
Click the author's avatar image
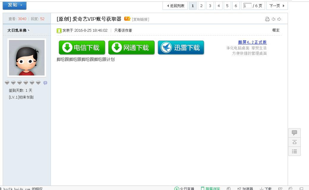tap(27, 58)
